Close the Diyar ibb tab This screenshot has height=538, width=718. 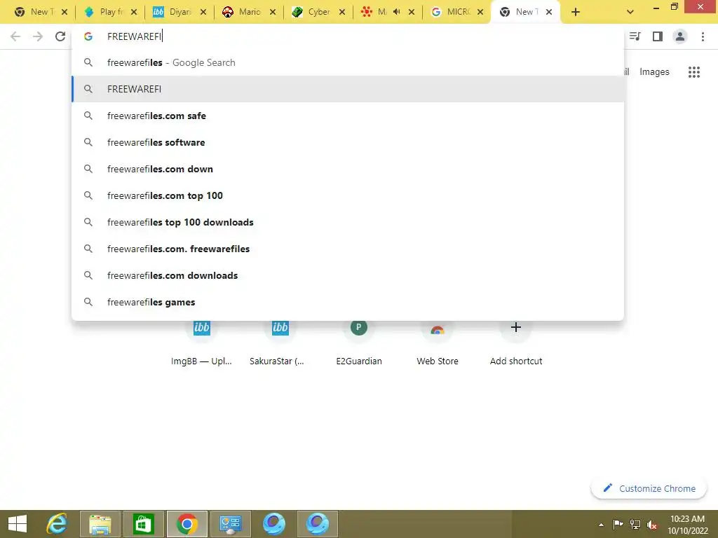tap(203, 12)
